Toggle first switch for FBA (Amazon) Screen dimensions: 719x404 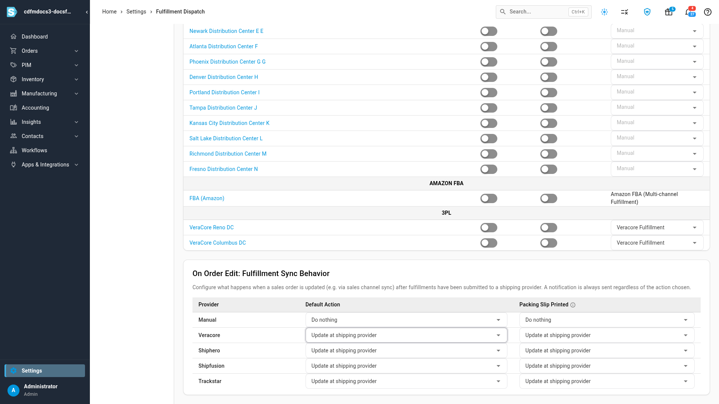click(489, 198)
